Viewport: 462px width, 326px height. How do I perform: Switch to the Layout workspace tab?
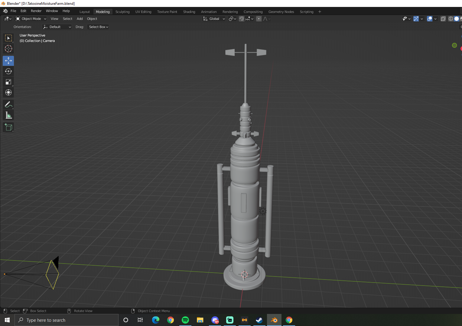point(85,12)
